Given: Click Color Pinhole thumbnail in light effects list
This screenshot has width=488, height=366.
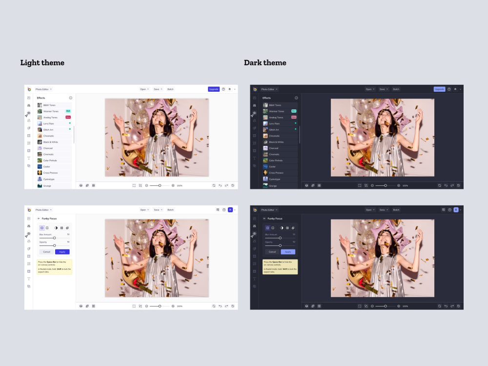Looking at the screenshot, I should [x=40, y=161].
